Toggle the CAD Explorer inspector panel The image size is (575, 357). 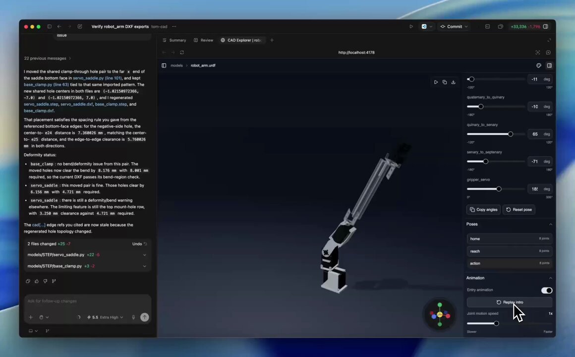(549, 65)
